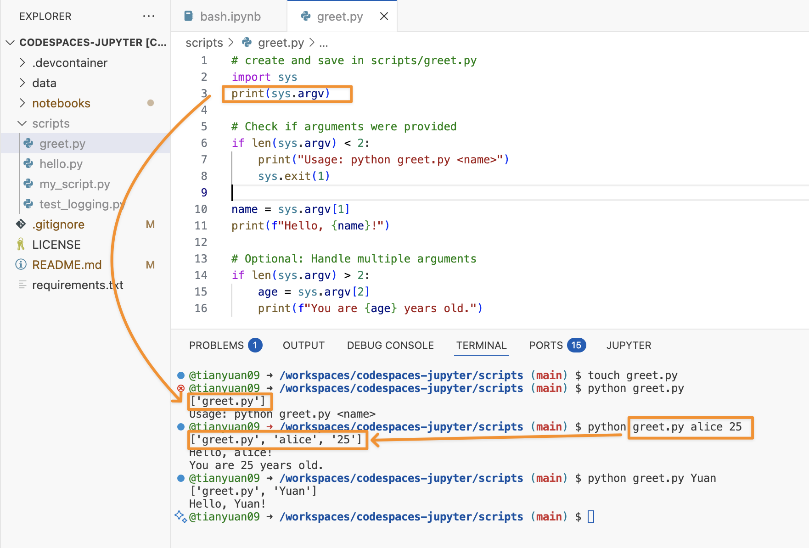Screen dimensions: 809x548
Task: Click the scripts breadcrumb link
Action: pos(204,43)
